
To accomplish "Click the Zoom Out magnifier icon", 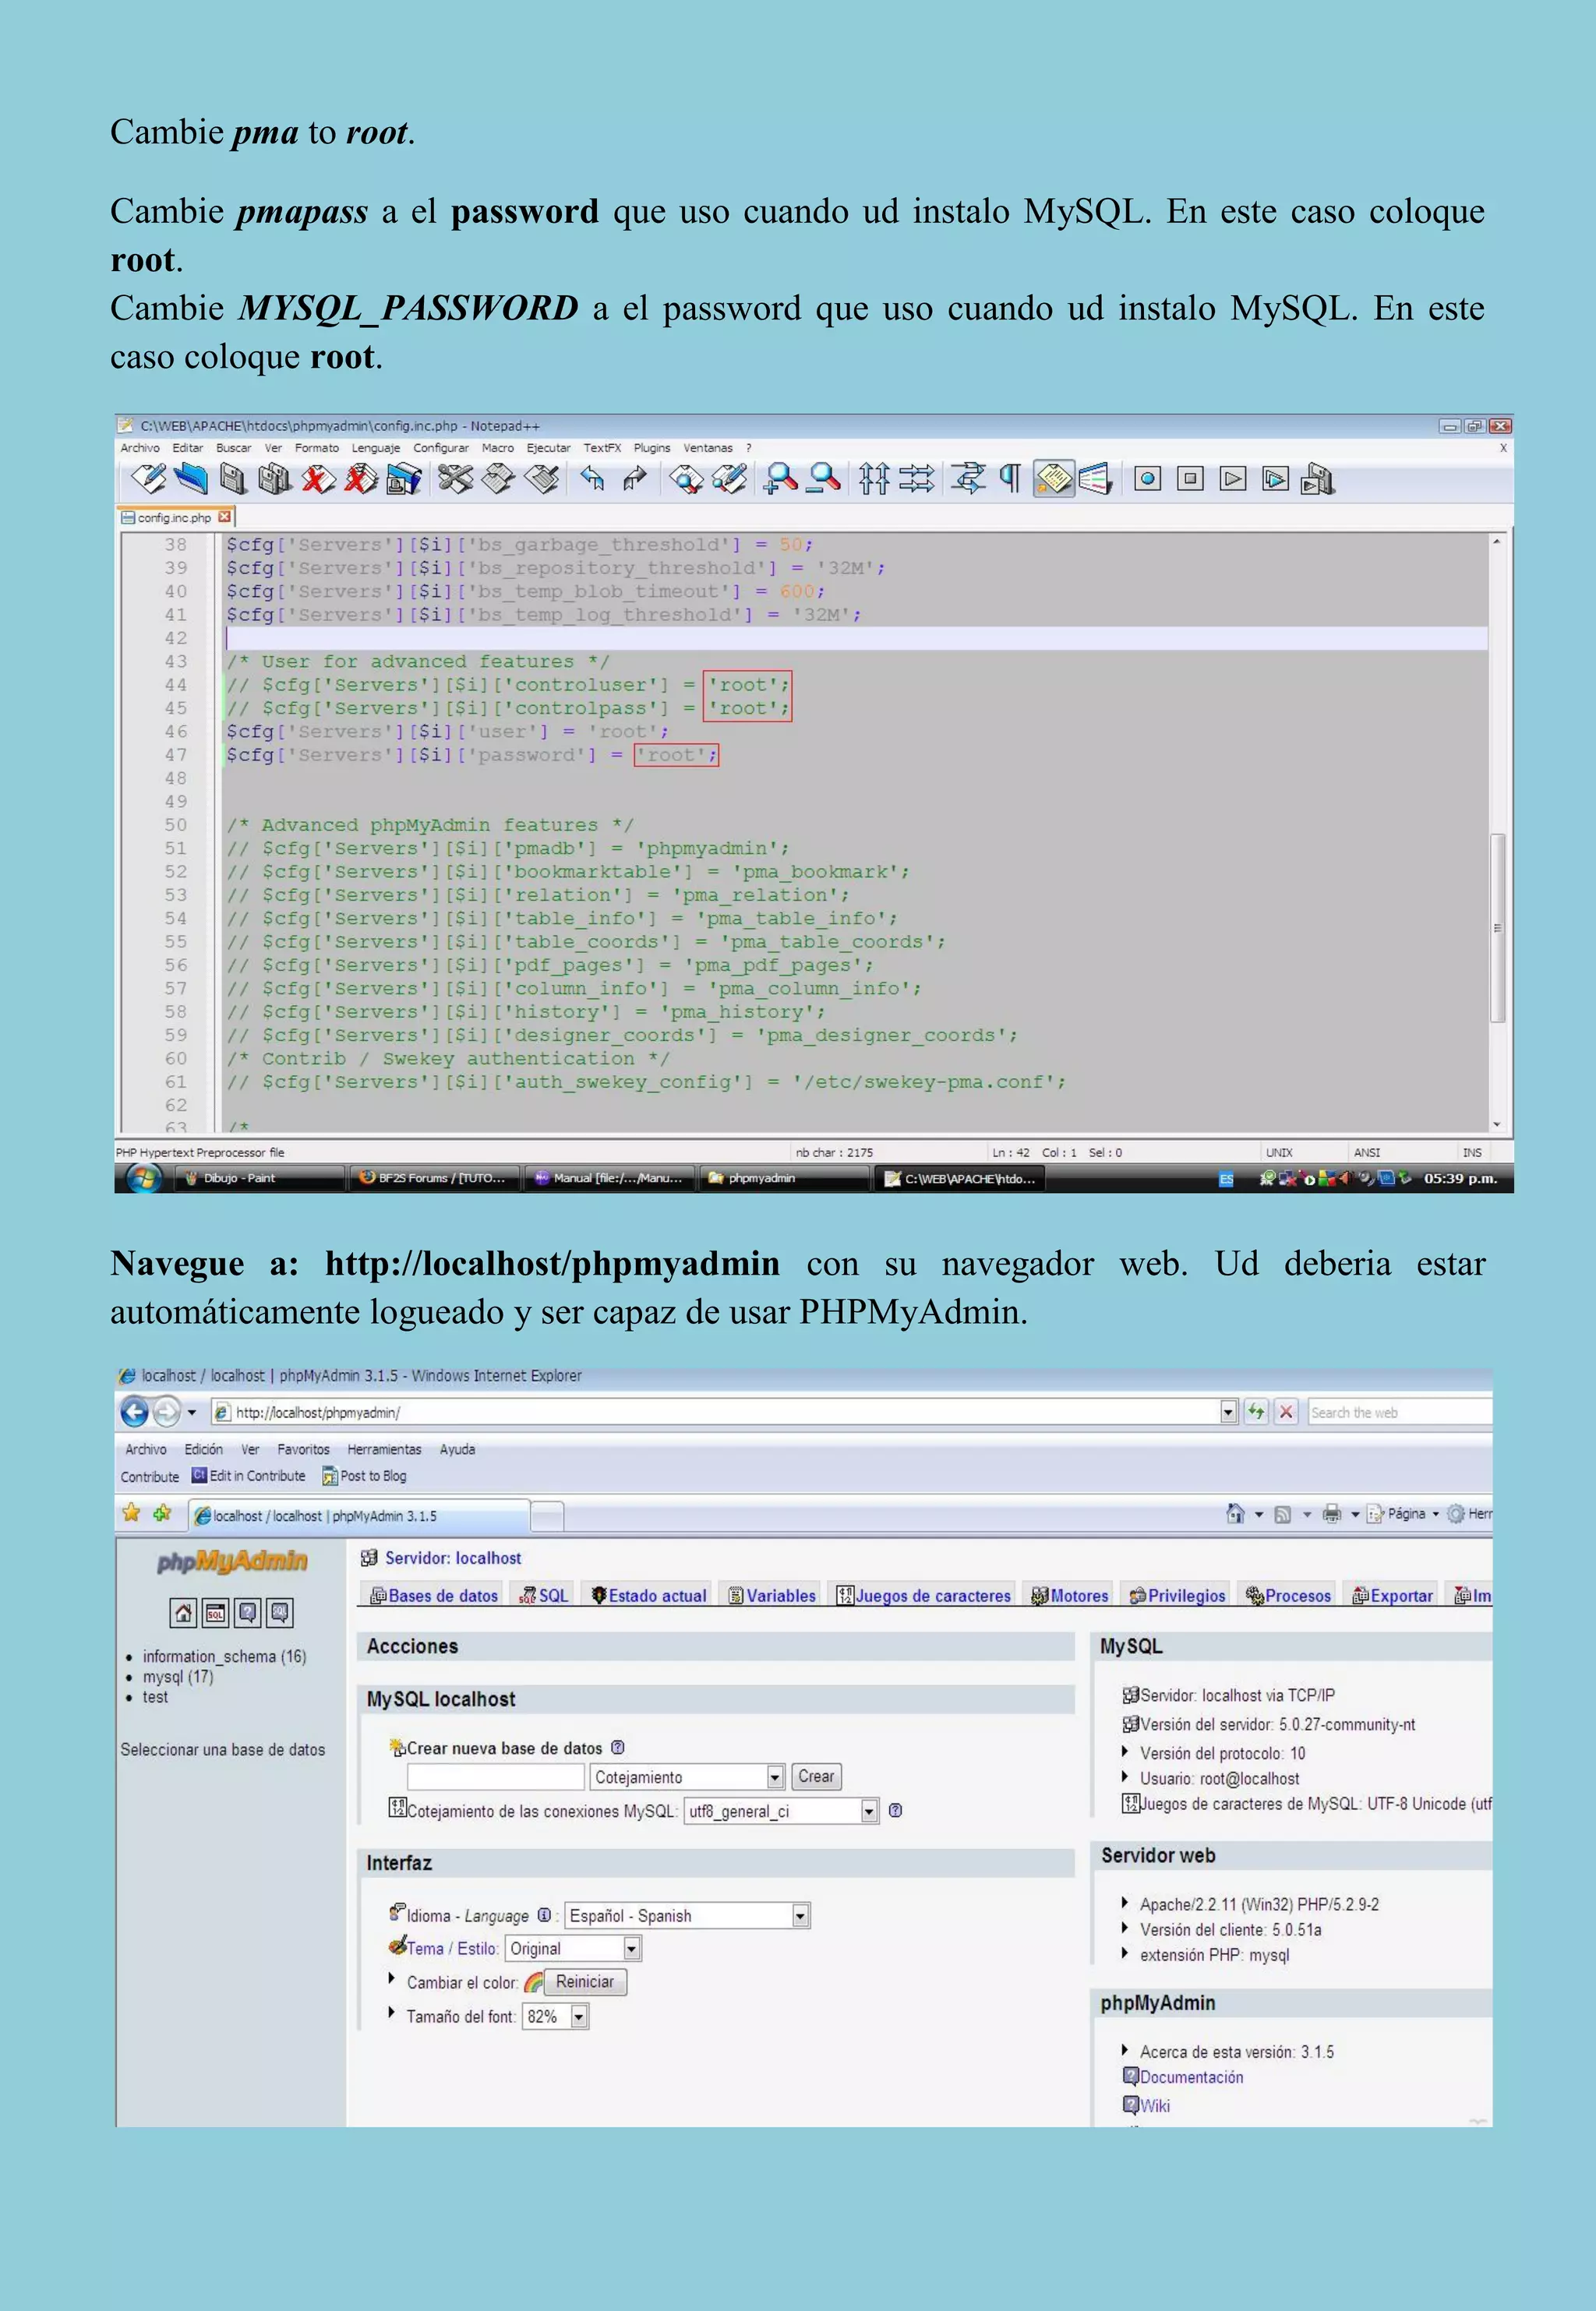I will pos(824,480).
